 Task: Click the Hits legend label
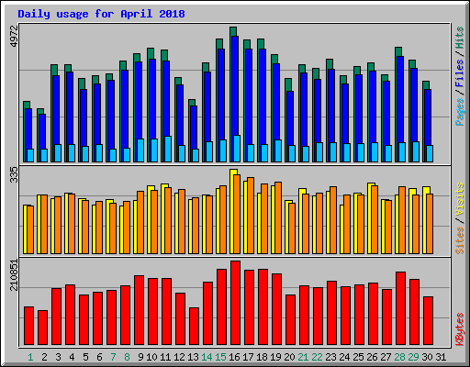point(460,38)
